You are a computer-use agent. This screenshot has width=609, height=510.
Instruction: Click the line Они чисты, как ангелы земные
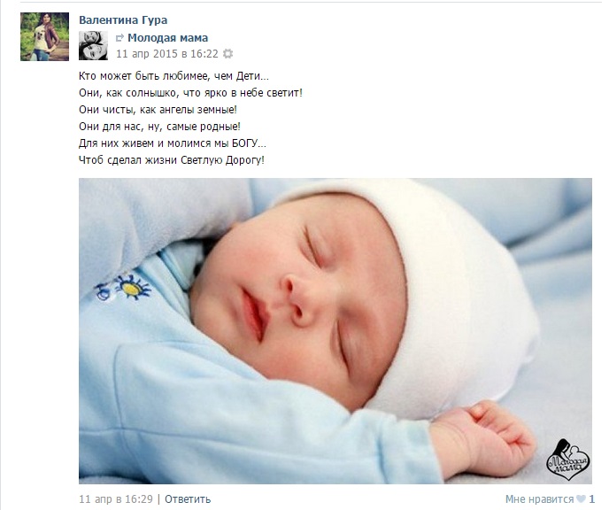pyautogui.click(x=158, y=110)
